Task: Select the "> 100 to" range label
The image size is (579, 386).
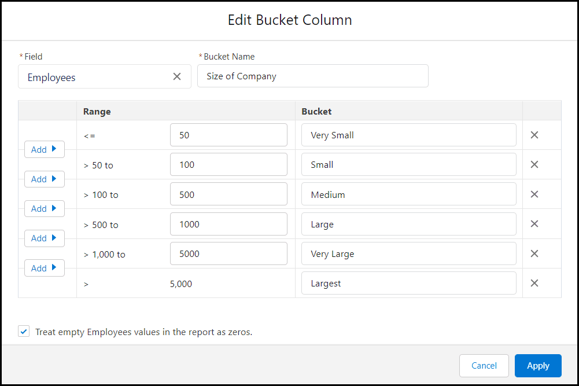Action: coord(101,195)
